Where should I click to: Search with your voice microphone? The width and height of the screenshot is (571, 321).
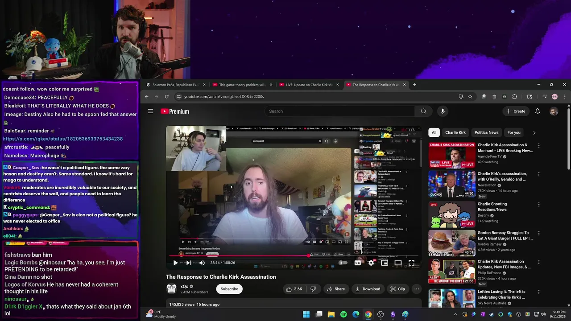pyautogui.click(x=443, y=111)
